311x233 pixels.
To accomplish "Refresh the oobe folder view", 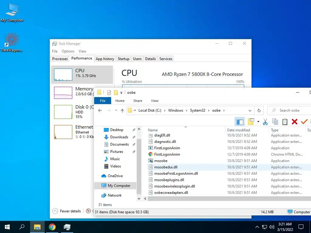I will tap(259, 110).
